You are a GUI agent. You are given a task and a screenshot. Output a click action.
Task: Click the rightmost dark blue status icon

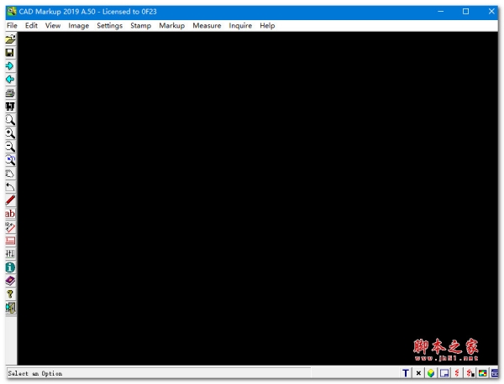pyautogui.click(x=495, y=373)
